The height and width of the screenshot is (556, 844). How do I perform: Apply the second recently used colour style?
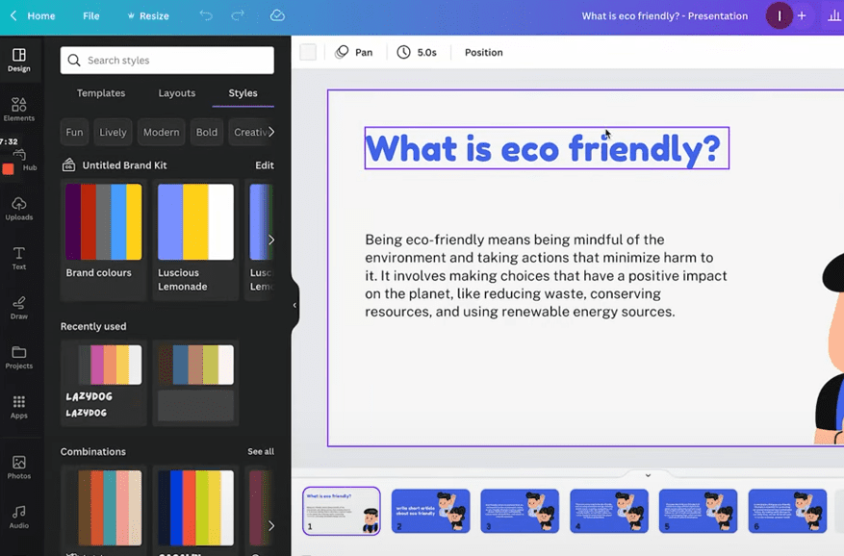pos(195,383)
